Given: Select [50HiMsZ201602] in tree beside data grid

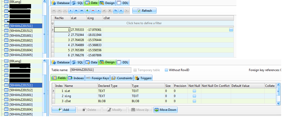Looking at the screenshot, I should click(x=21, y=40).
